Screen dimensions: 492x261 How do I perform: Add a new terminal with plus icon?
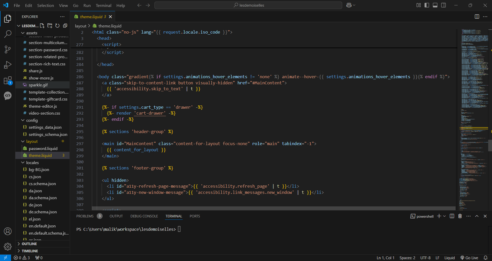click(x=439, y=216)
